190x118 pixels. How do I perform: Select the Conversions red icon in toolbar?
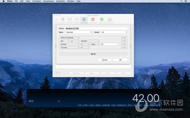93,19
